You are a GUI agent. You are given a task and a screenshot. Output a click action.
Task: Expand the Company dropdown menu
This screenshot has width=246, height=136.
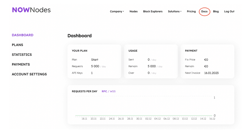pyautogui.click(x=117, y=12)
